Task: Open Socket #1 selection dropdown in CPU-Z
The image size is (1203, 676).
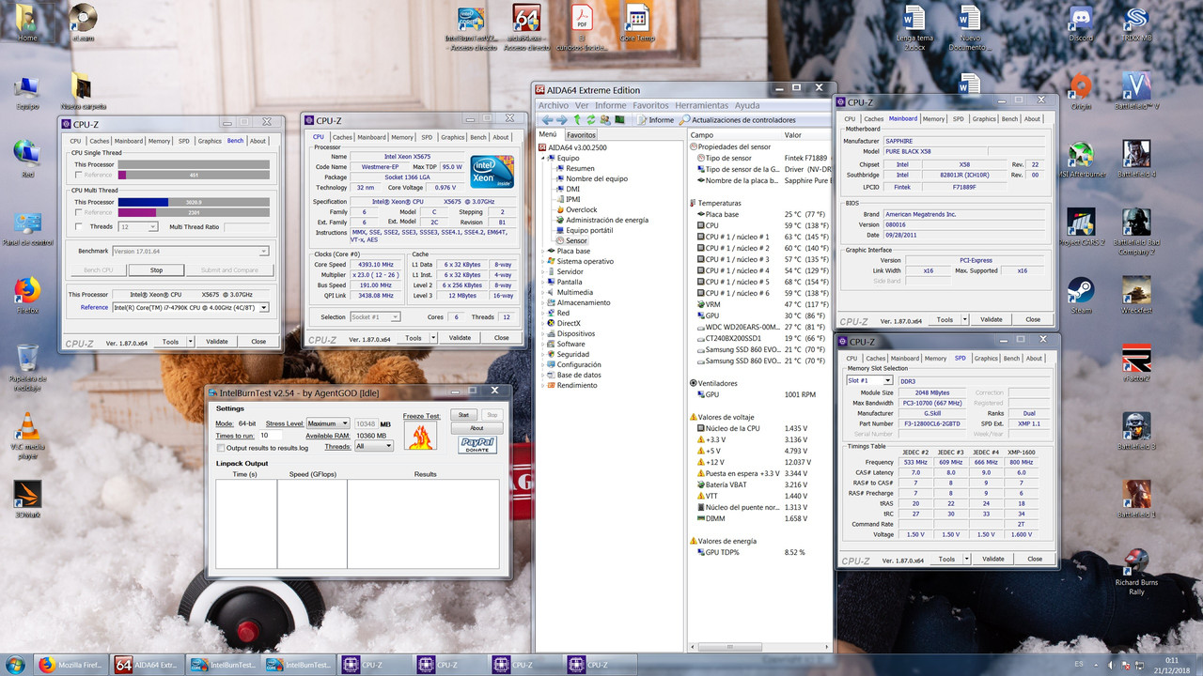Action: [x=375, y=316]
